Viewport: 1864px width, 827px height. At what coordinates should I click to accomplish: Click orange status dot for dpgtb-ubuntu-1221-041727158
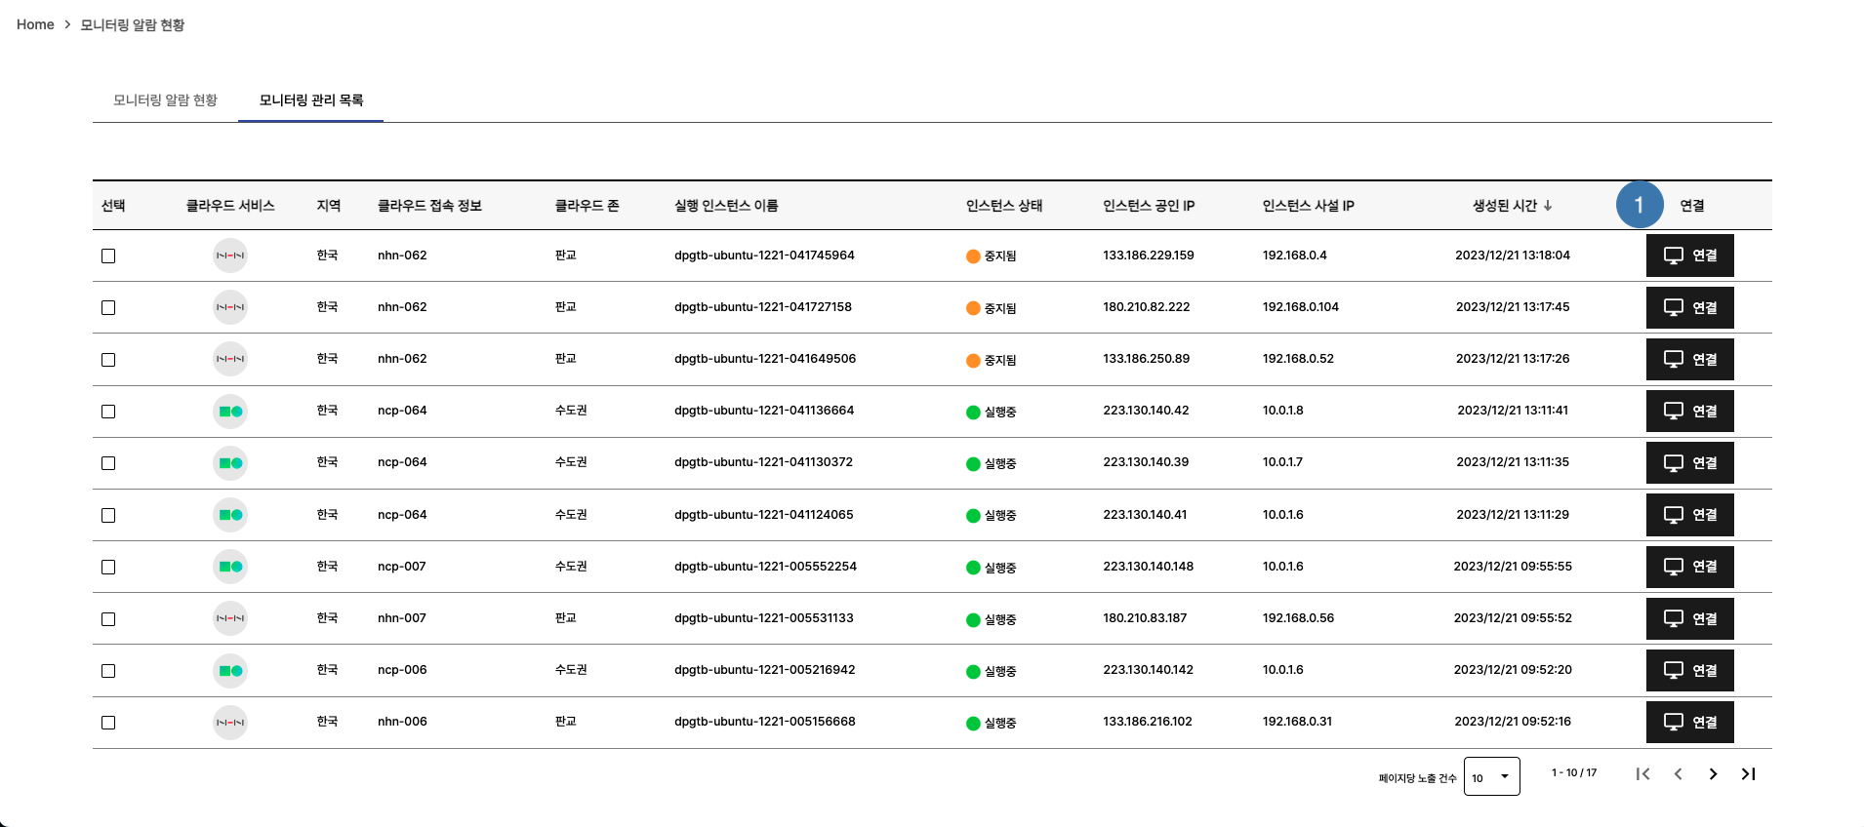pos(973,308)
